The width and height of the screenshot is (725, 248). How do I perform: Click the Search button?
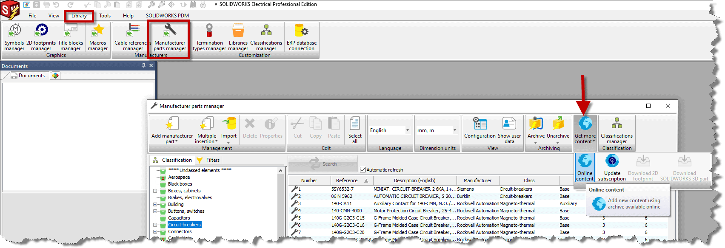coord(323,164)
